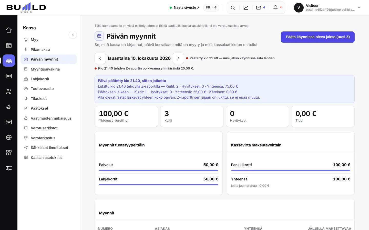Select the cash register icon in the left rail
The width and height of the screenshot is (369, 230).
[x=9, y=61]
